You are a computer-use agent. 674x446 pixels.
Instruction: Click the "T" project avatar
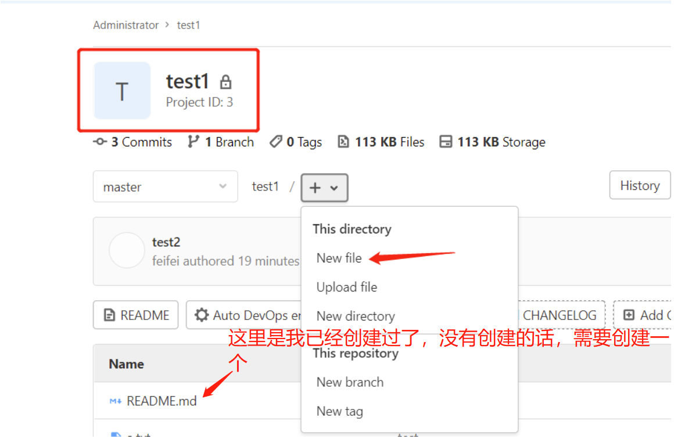click(122, 91)
